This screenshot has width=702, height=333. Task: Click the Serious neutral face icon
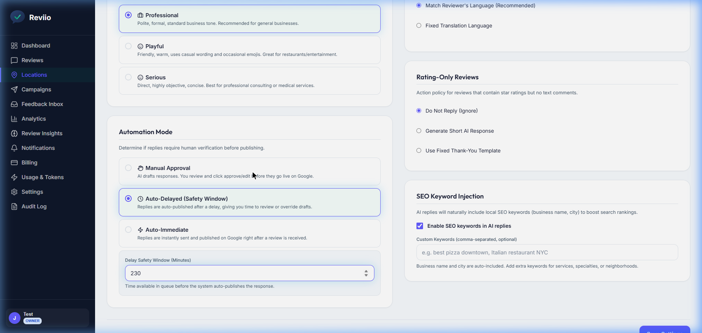tap(140, 77)
